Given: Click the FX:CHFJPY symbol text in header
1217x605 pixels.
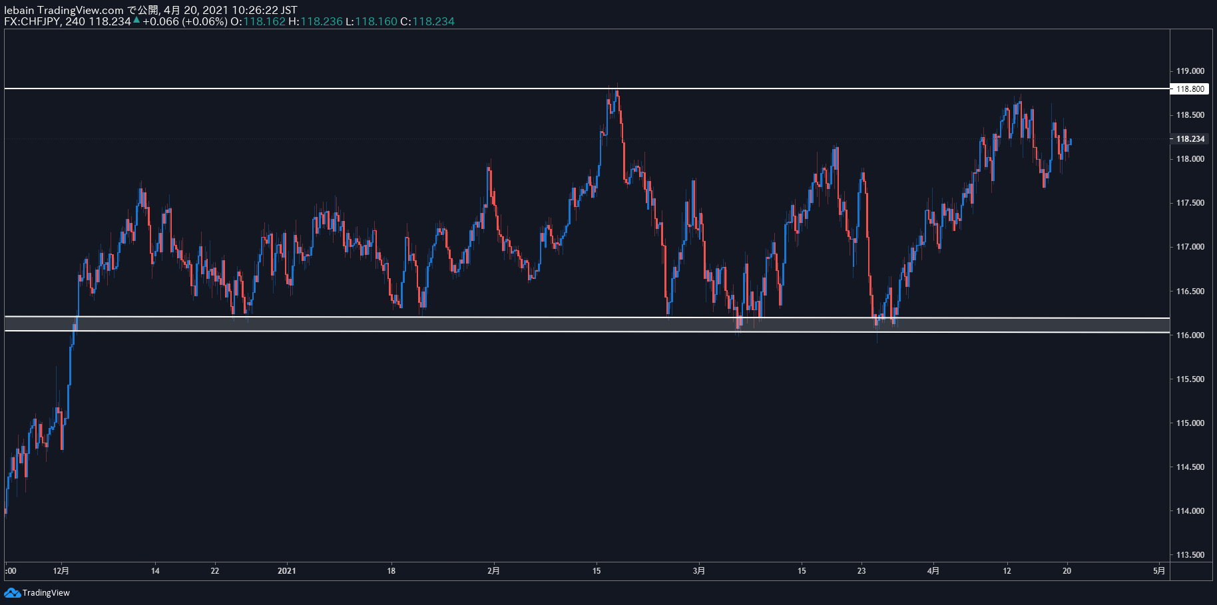Looking at the screenshot, I should 33,21.
